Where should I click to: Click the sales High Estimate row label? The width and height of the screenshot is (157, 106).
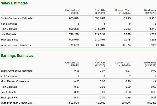coord(9,29)
